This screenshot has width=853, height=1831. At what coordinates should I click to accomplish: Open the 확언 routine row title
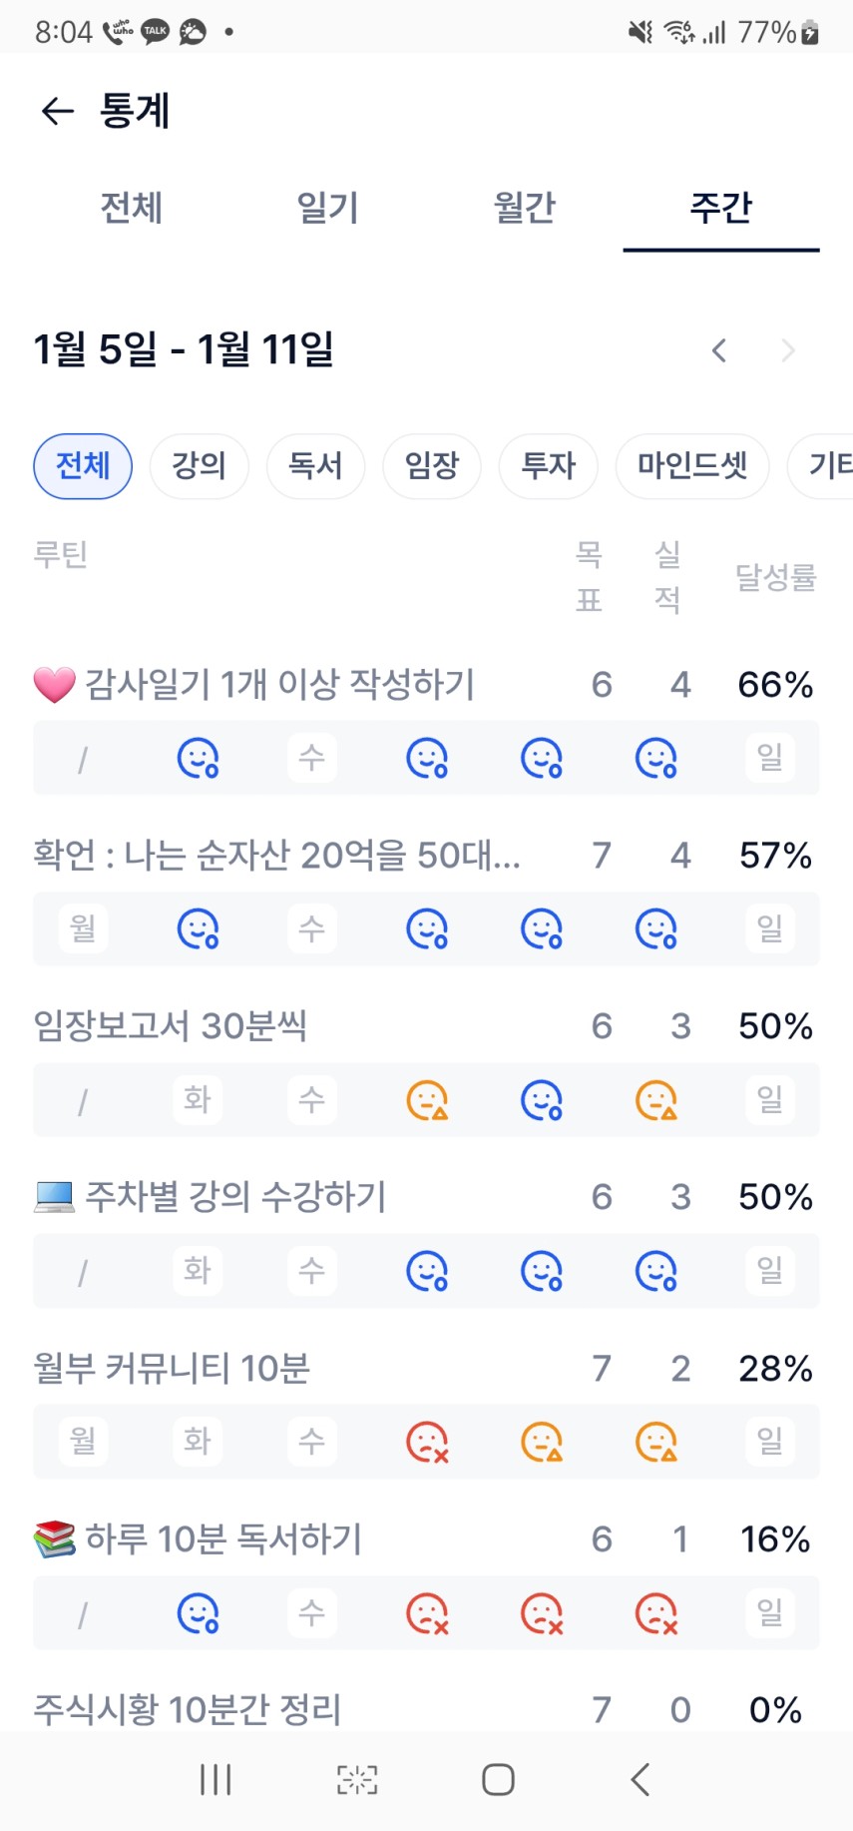(x=276, y=856)
